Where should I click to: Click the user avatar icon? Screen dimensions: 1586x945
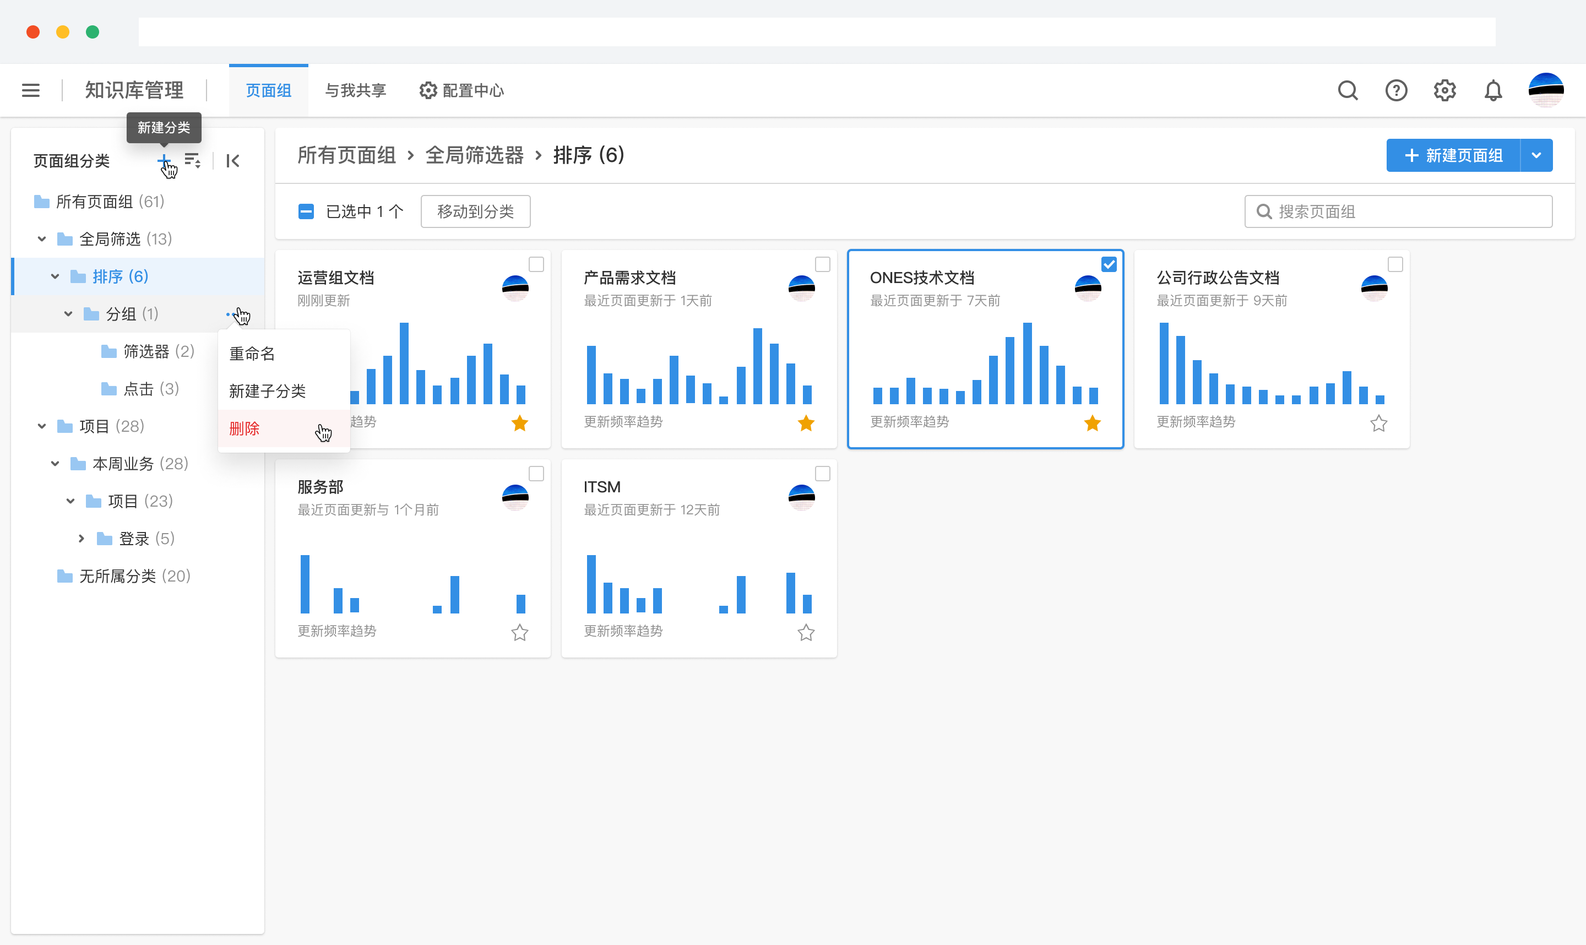1547,91
